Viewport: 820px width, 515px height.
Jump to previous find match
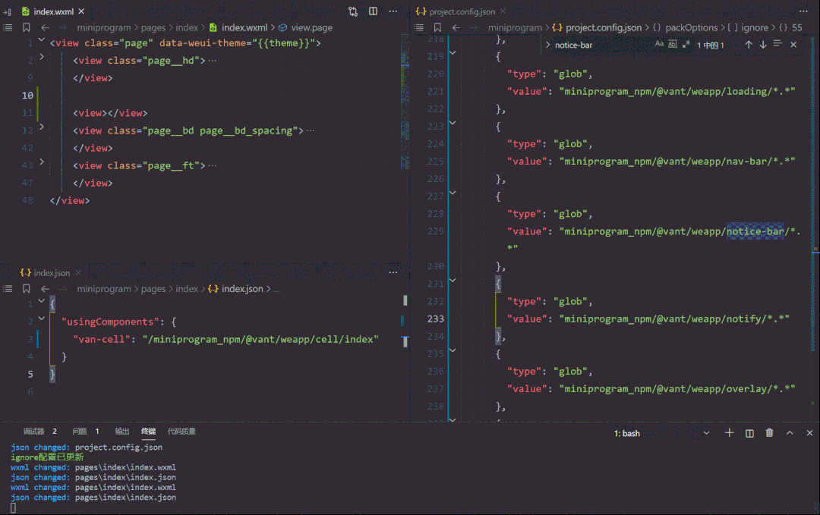point(749,45)
